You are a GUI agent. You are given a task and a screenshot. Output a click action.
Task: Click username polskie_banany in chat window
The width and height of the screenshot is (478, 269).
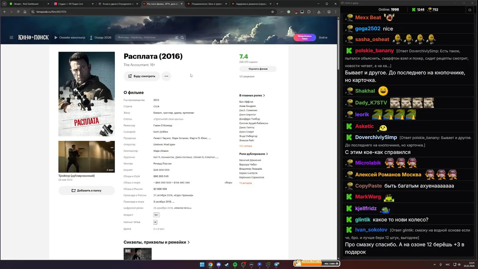(375, 50)
